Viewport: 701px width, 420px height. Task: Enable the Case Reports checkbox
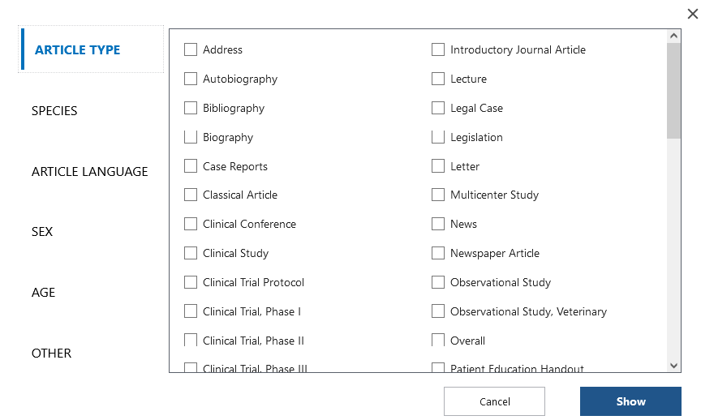[x=191, y=166]
